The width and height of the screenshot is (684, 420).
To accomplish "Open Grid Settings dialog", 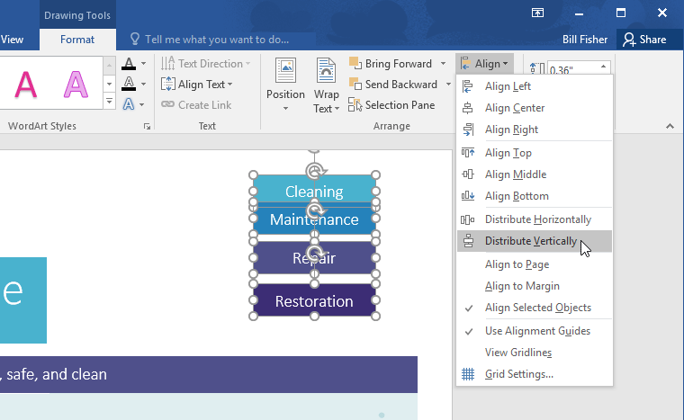I will click(x=518, y=374).
